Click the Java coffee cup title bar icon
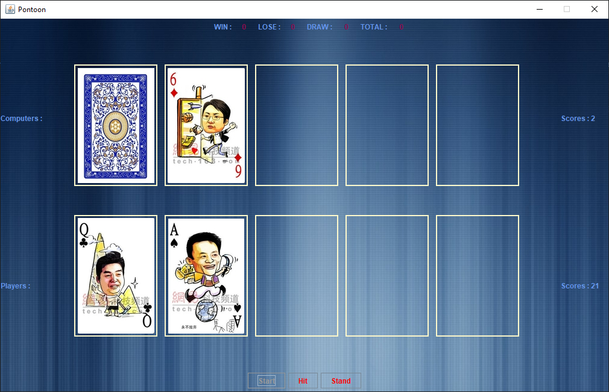Viewport: 609px width, 392px height. click(11, 9)
